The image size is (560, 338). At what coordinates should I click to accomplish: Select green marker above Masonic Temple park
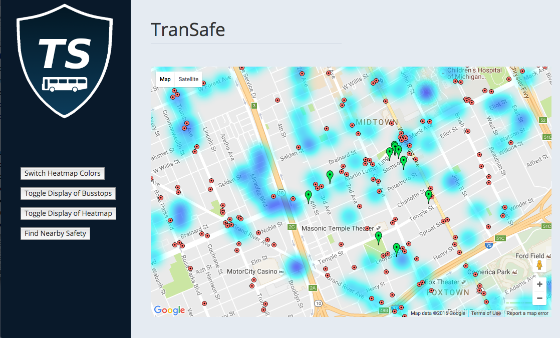379,238
